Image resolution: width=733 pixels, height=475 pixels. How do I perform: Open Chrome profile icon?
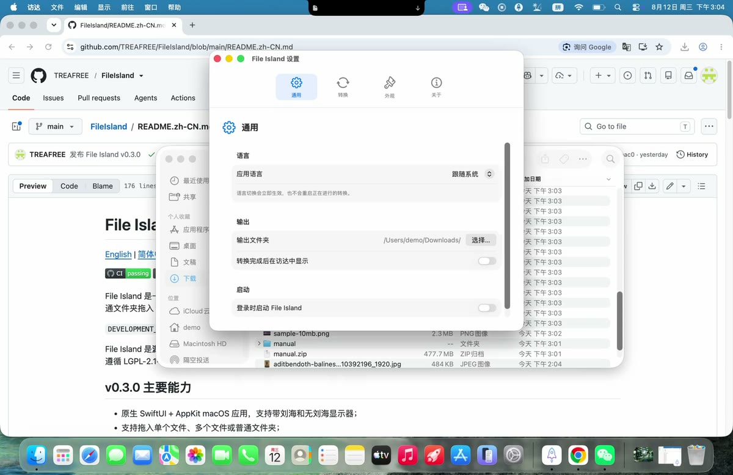click(703, 47)
